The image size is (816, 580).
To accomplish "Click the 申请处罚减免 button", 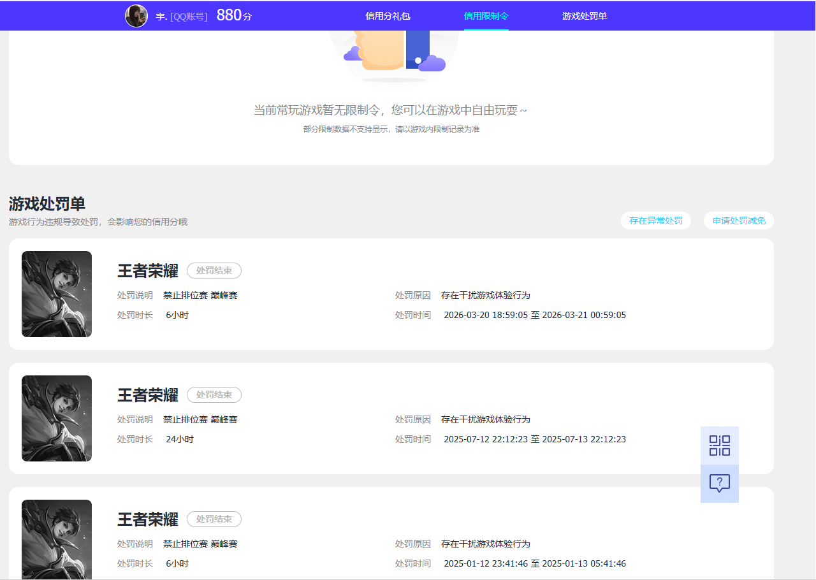I will 739,221.
